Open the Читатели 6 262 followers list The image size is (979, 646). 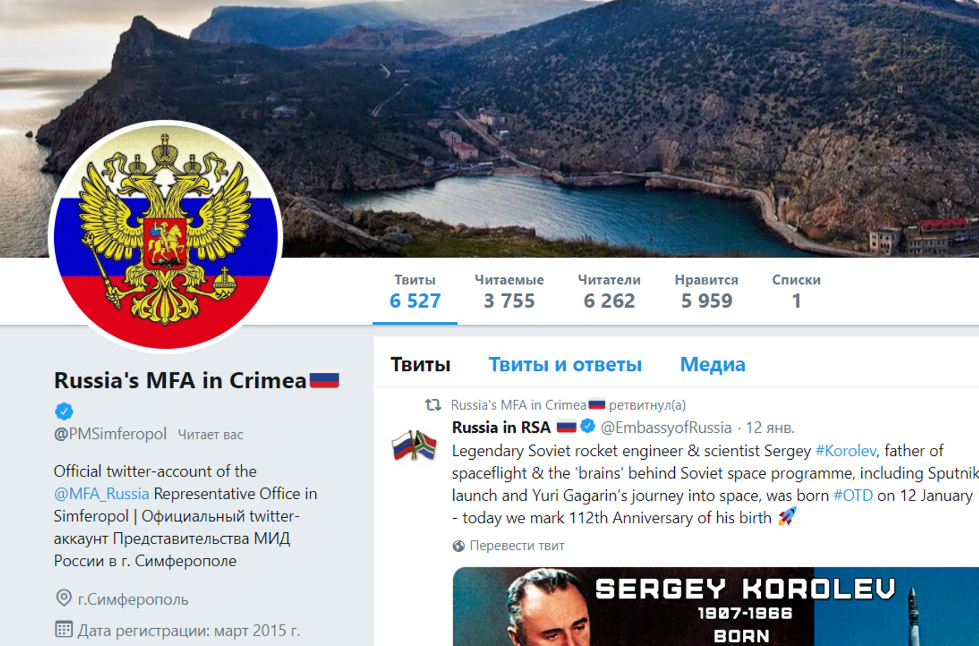(x=609, y=291)
